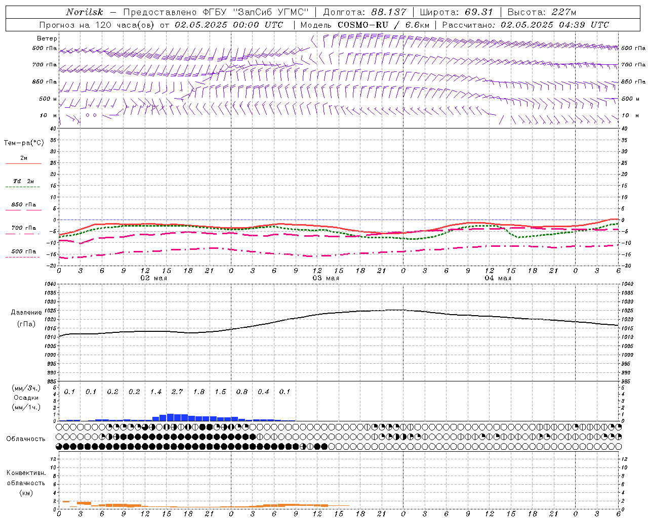
Task: Click the 'Конвективн.' convective cloud label
Action: click(x=26, y=473)
